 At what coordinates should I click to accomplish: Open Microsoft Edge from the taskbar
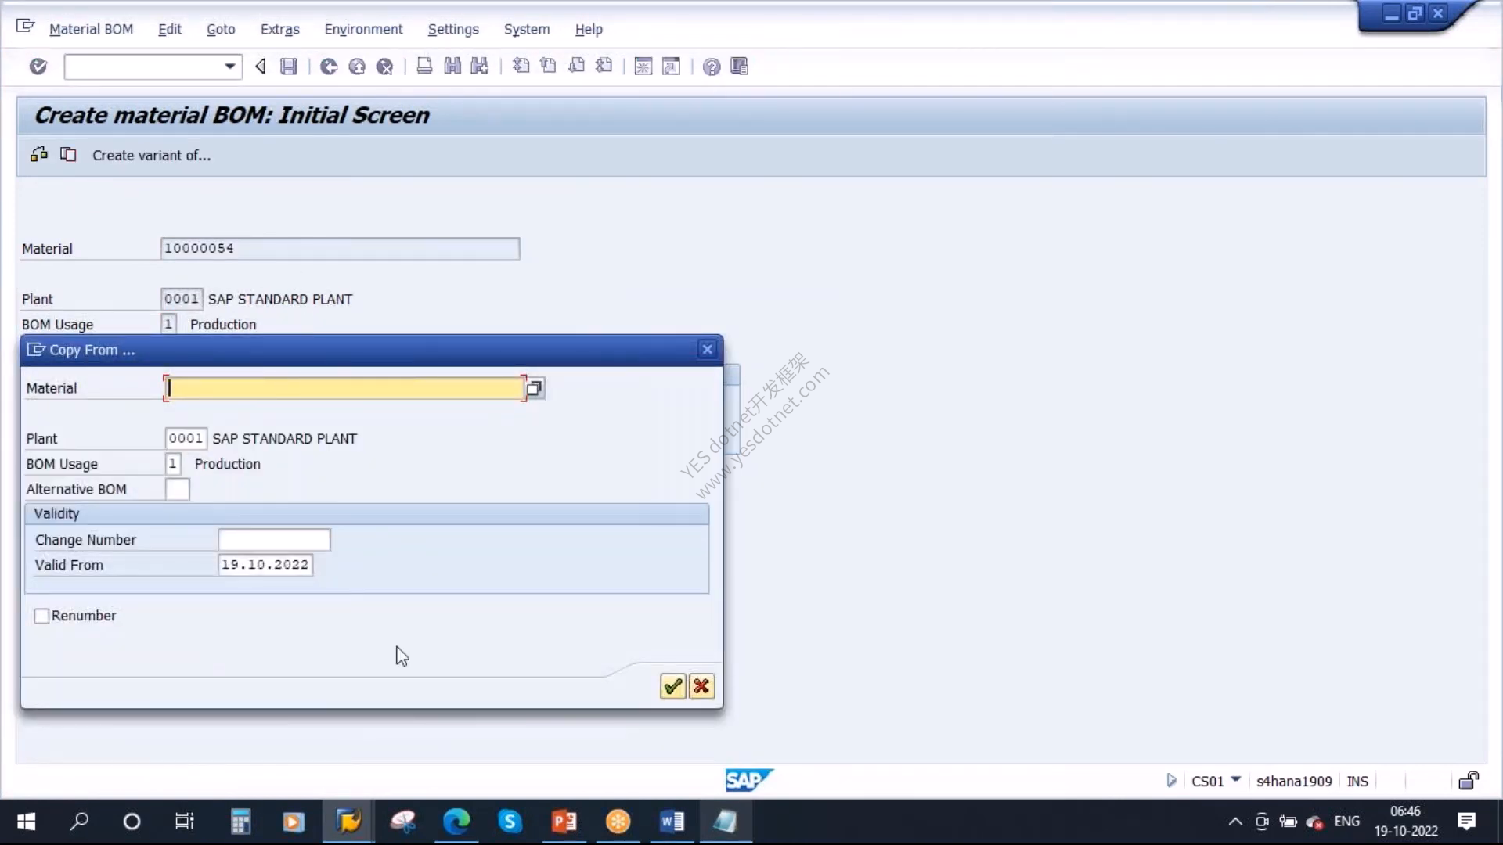(456, 822)
